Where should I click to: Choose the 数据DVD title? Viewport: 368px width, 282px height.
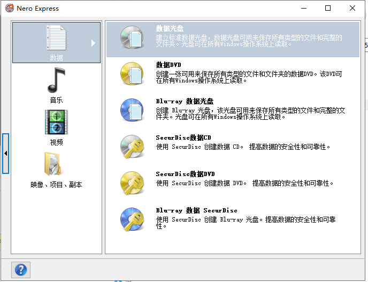pos(168,65)
